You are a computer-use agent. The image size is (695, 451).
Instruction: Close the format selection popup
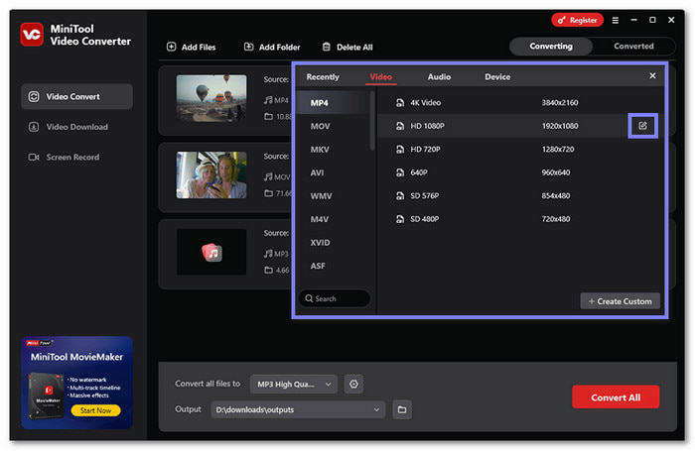tap(652, 75)
